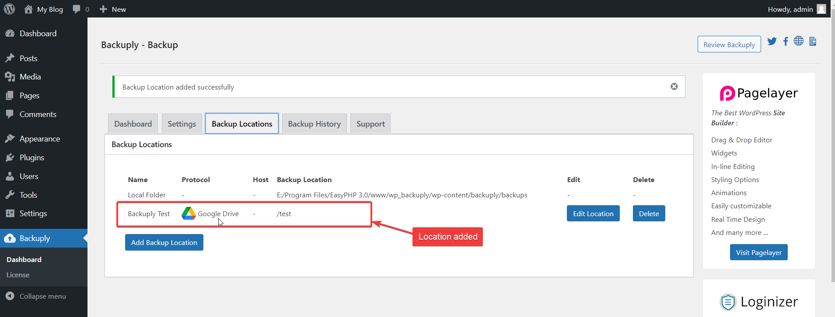Image resolution: width=835 pixels, height=317 pixels.
Task: Open Media in the sidebar menu
Action: tap(44, 77)
